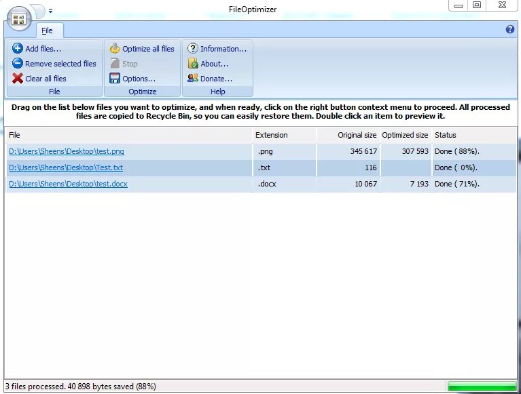Click the red X Clear all files icon
Screen dimensions: 521x394
18,78
